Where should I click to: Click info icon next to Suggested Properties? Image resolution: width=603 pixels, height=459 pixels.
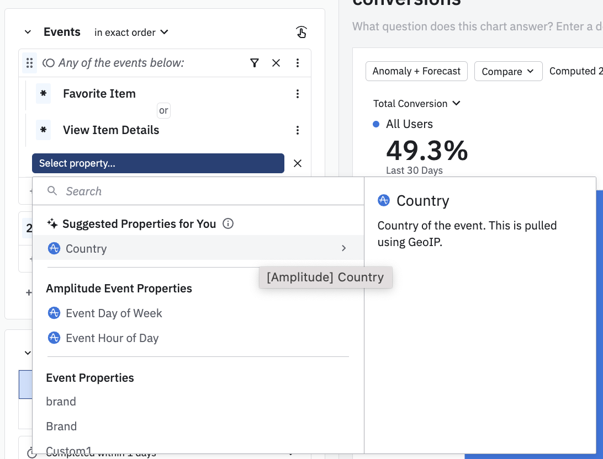click(x=228, y=224)
